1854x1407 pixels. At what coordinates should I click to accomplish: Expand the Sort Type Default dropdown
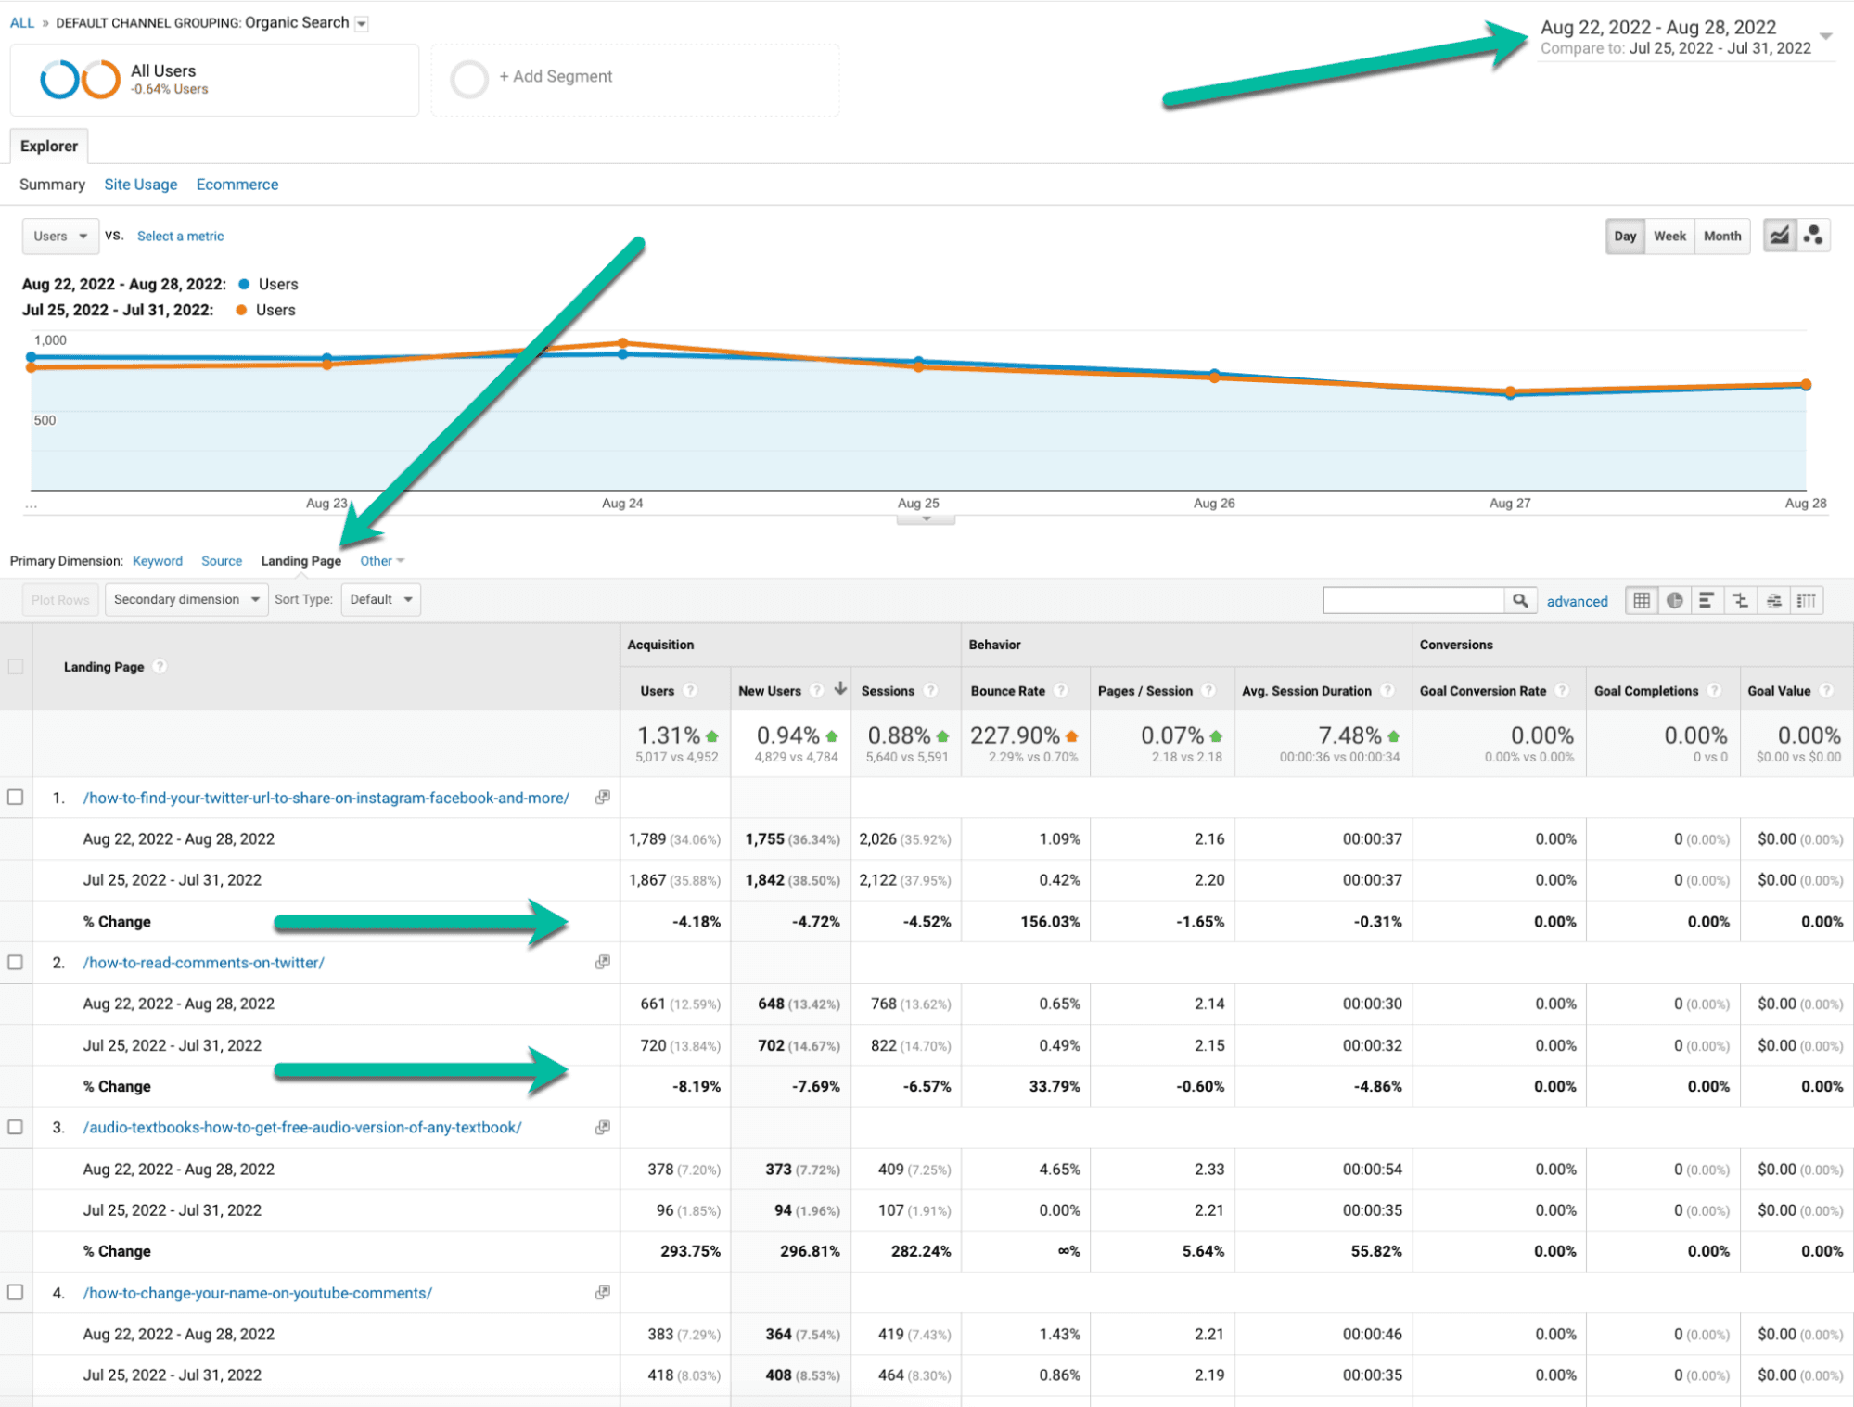380,599
